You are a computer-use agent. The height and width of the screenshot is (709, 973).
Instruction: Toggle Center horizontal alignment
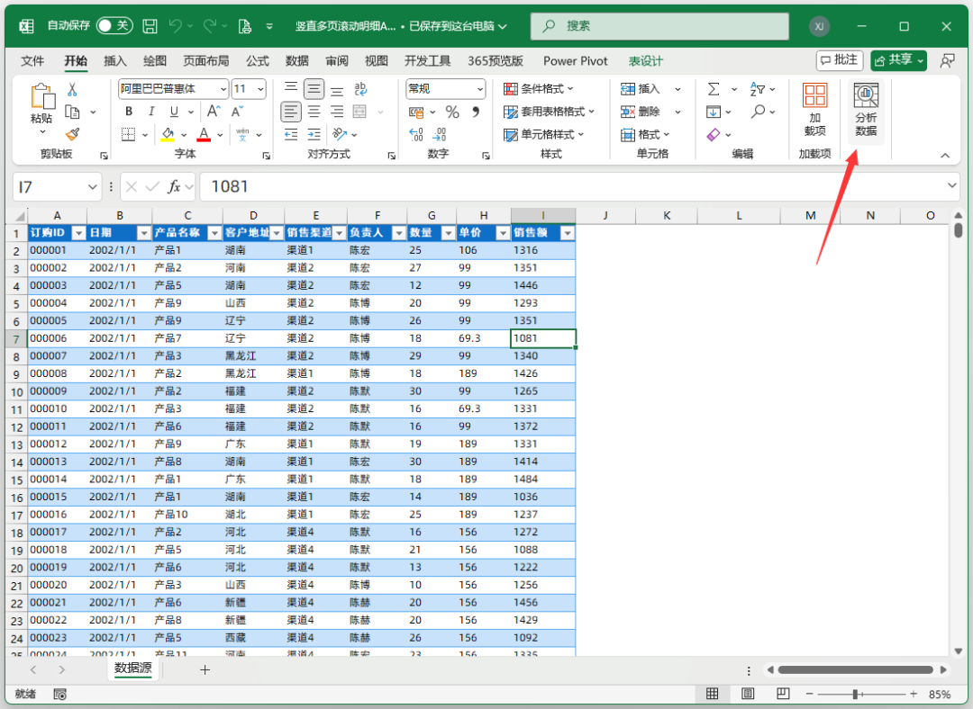tap(314, 112)
